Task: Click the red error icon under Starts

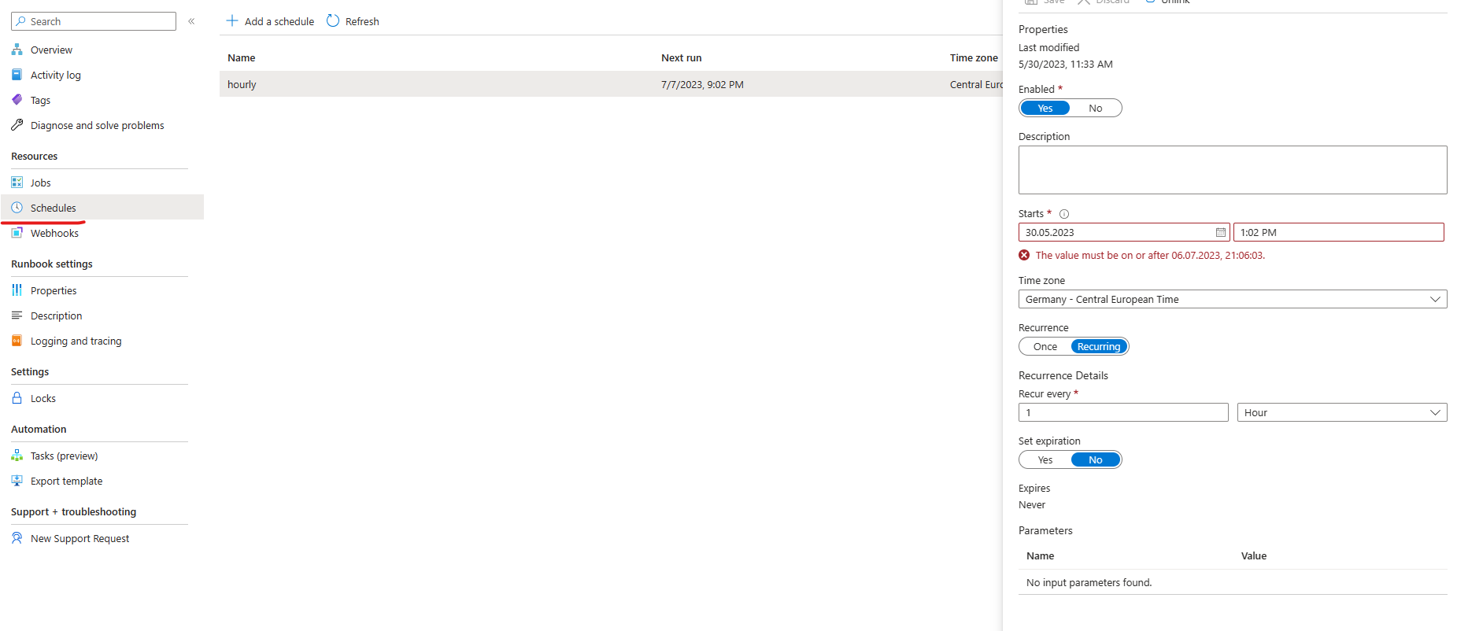Action: 1024,255
